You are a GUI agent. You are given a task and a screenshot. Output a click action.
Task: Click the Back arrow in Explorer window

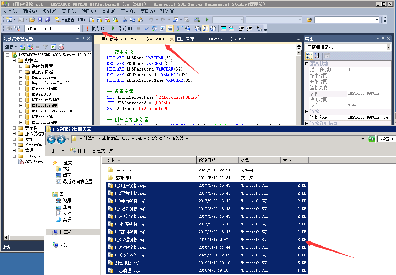coord(51,139)
